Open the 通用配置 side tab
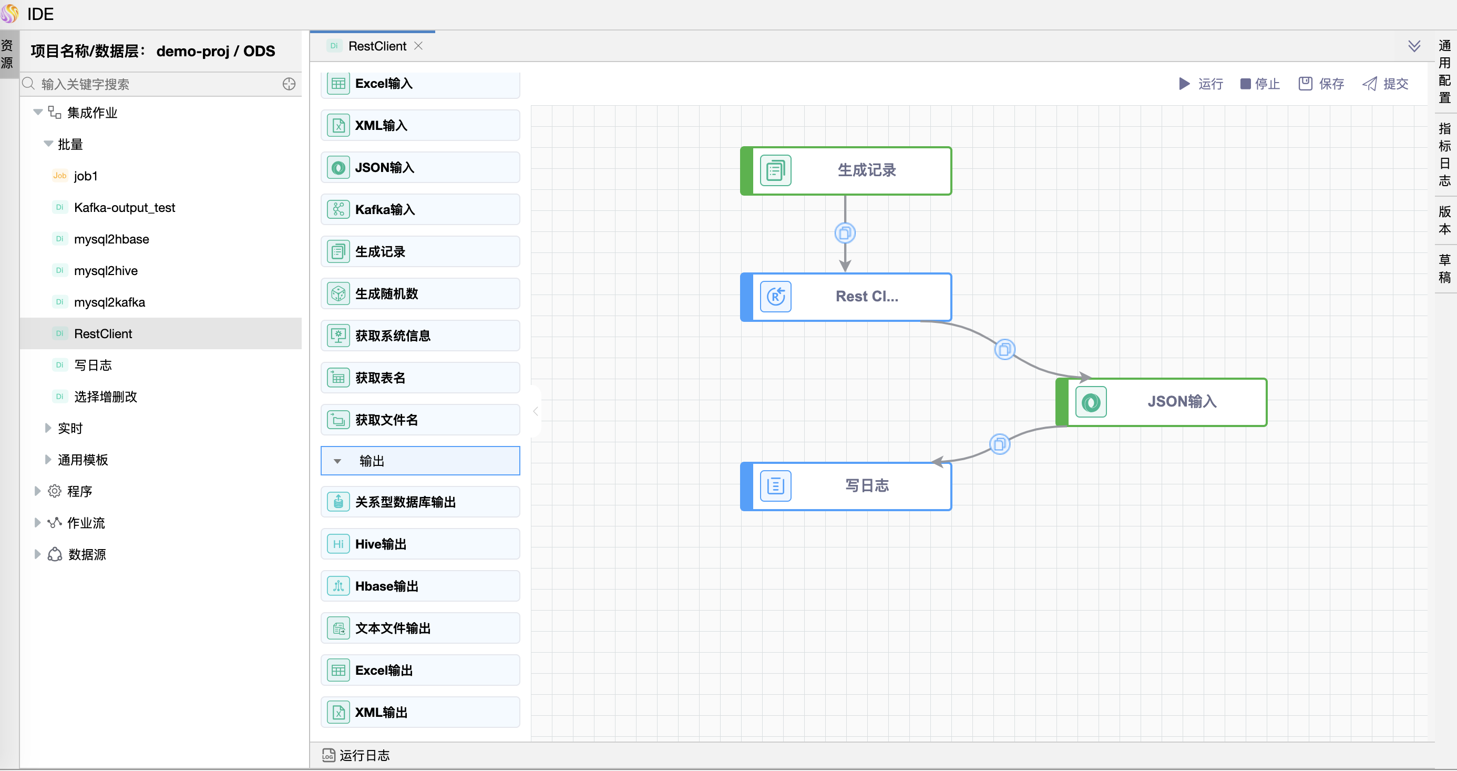 click(x=1444, y=72)
